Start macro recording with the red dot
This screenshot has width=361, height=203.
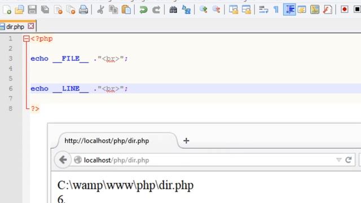pyautogui.click(x=345, y=10)
